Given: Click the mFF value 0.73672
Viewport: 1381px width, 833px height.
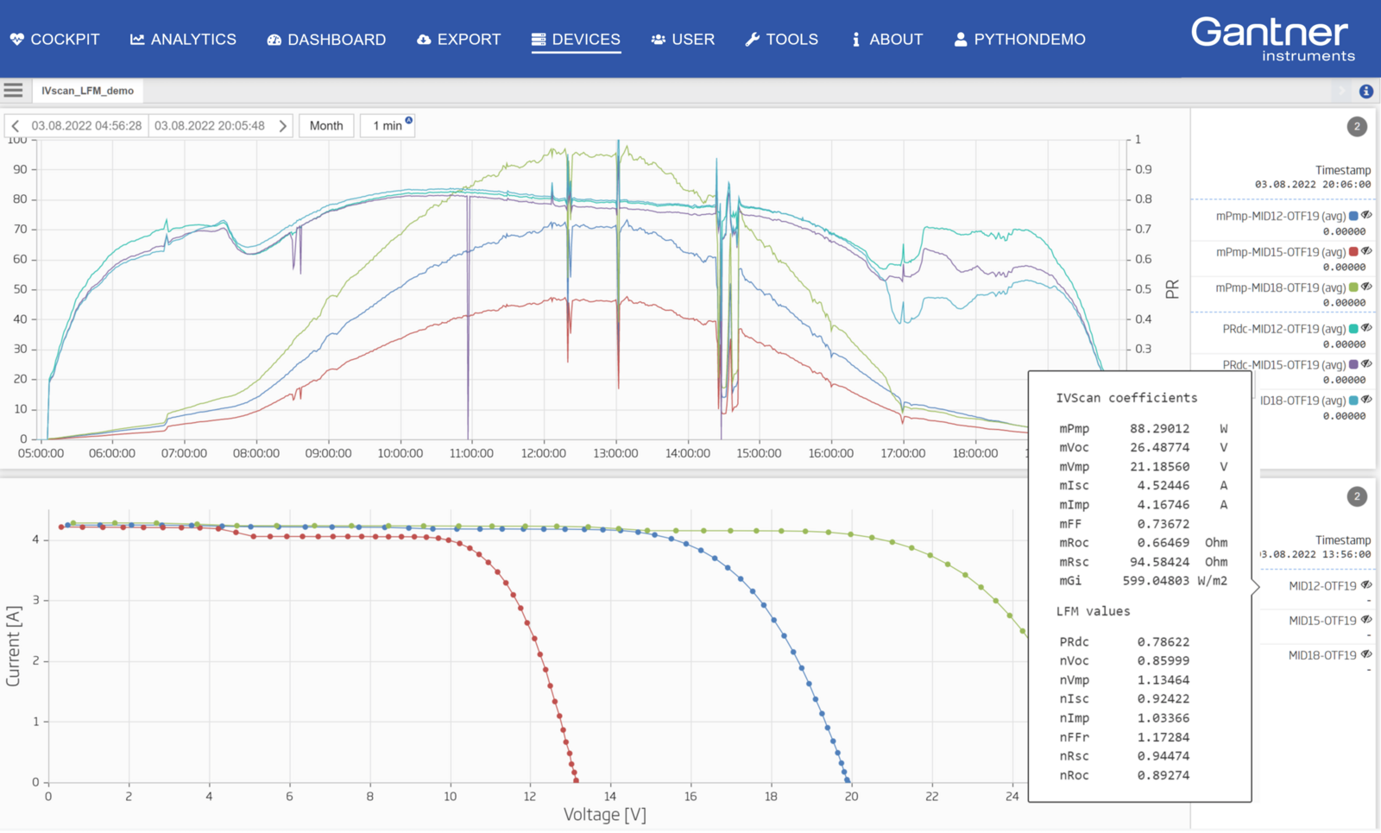Looking at the screenshot, I should (x=1163, y=524).
